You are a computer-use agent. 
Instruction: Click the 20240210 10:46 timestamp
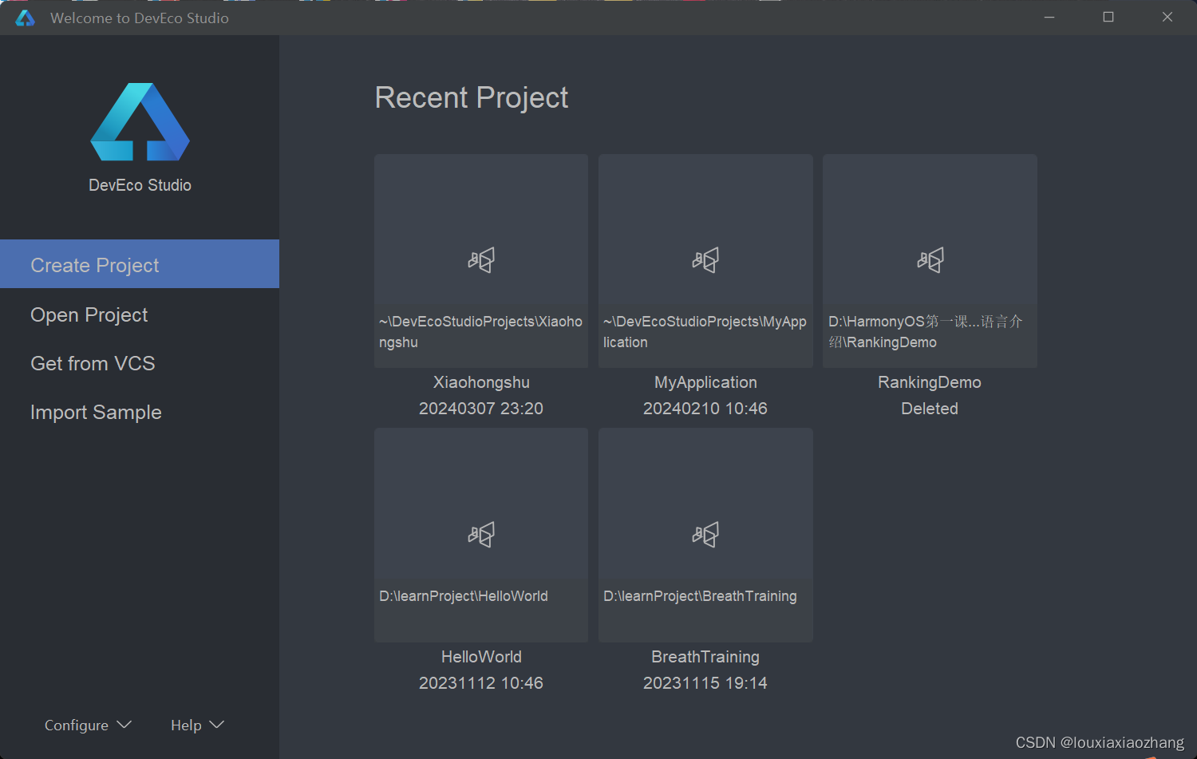tap(705, 409)
